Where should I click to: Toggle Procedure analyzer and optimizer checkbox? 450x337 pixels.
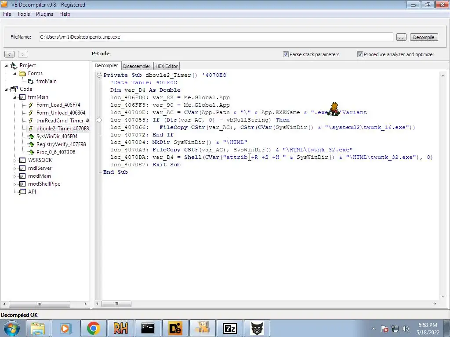360,54
